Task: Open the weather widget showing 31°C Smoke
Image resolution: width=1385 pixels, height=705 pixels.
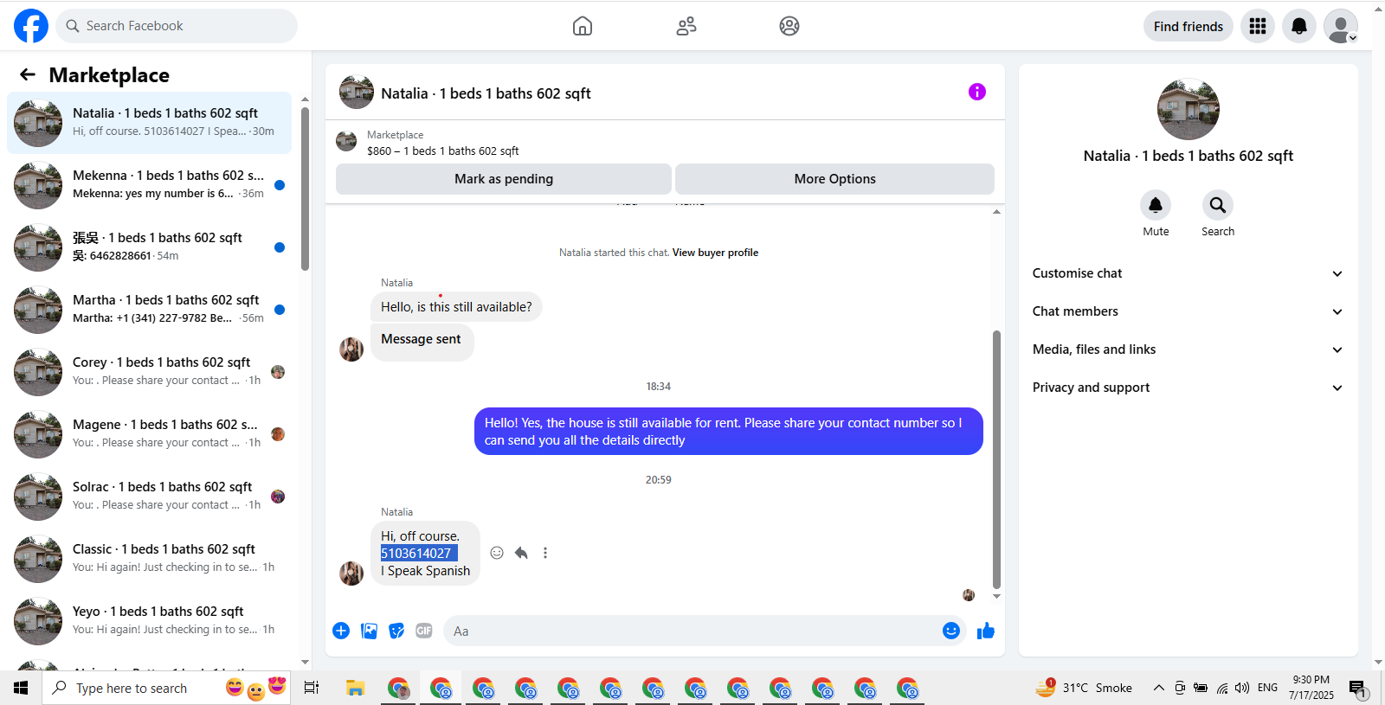Action: click(1084, 689)
